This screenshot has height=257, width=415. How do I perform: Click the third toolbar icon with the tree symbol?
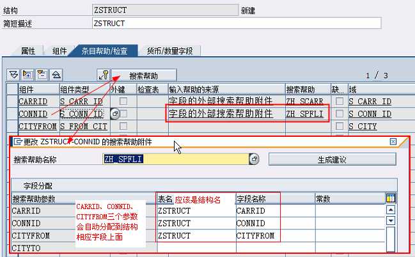42,75
